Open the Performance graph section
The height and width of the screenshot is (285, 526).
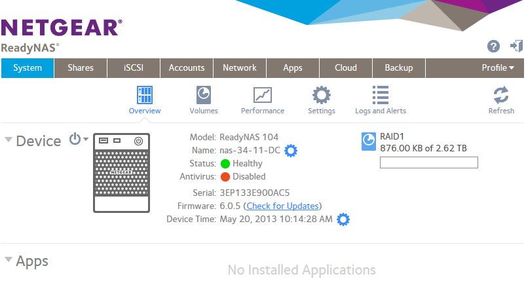coord(262,100)
